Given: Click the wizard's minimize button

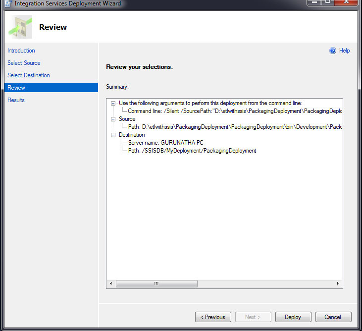Looking at the screenshot, I should coord(314,2).
